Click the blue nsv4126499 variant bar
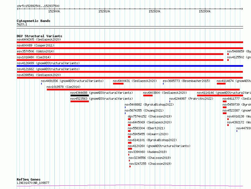251x189 pixels. pyautogui.click(x=130, y=66)
